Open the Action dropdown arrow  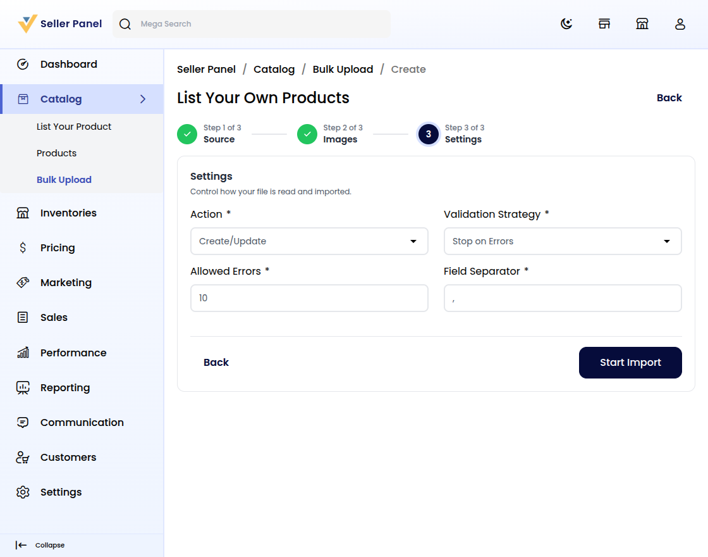click(413, 241)
